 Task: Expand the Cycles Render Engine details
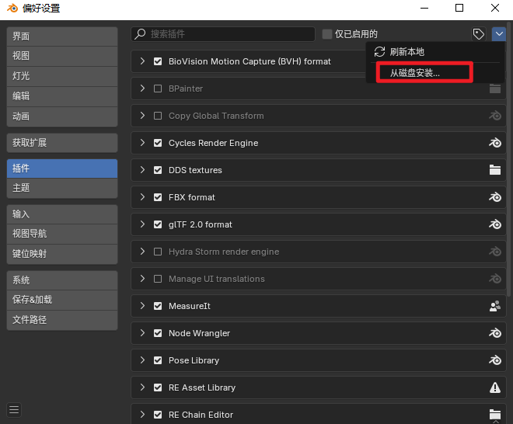point(142,143)
